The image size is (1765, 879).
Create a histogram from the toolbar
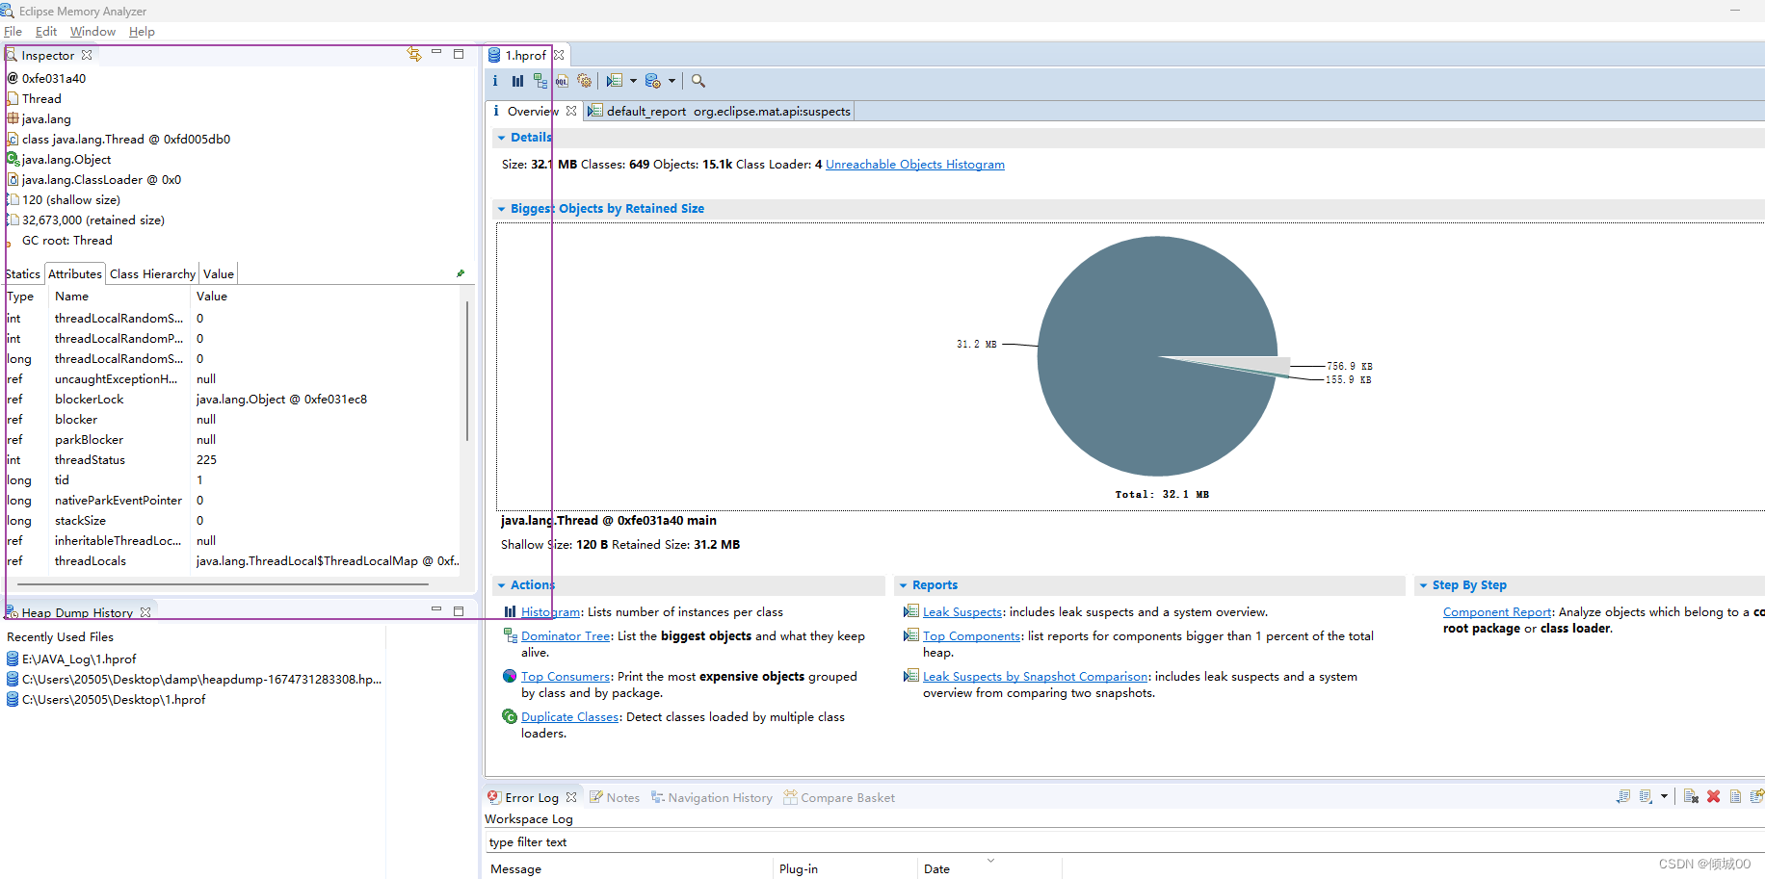(517, 81)
